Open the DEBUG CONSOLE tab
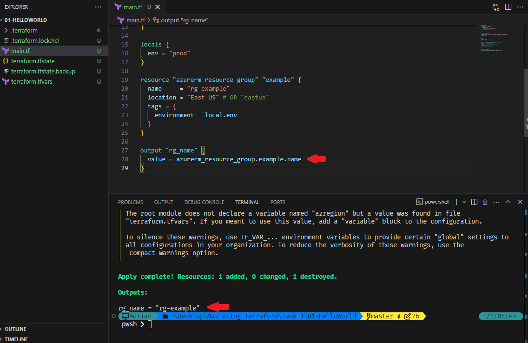The image size is (528, 343). [204, 202]
